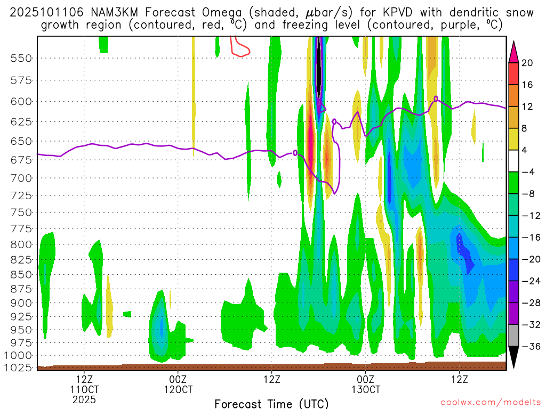Click the 'Forecast Time (UTC)' axis title
Image resolution: width=546 pixels, height=409 pixels.
click(271, 404)
